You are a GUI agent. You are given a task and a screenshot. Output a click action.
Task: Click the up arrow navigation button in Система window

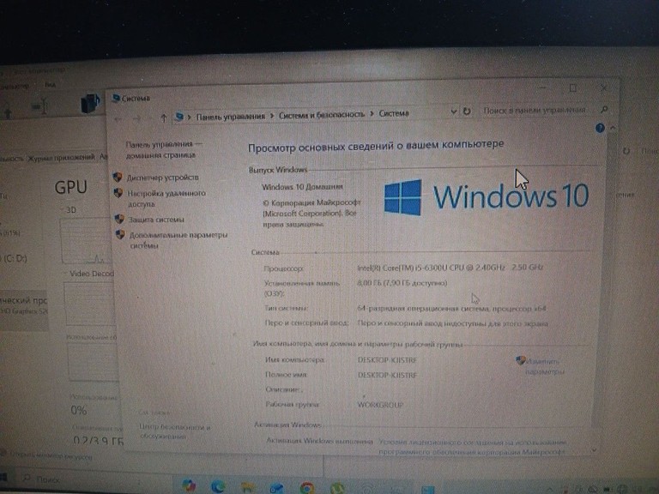164,118
